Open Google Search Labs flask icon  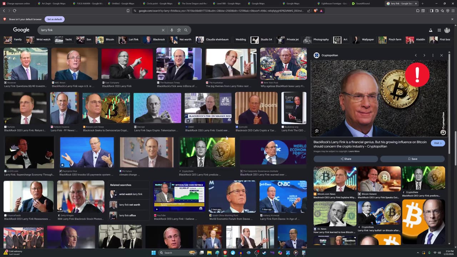click(x=431, y=30)
